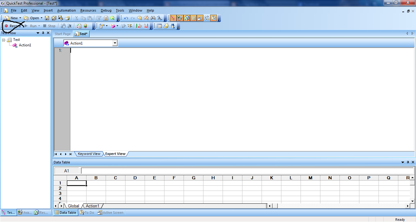Open the Automation menu

click(66, 10)
